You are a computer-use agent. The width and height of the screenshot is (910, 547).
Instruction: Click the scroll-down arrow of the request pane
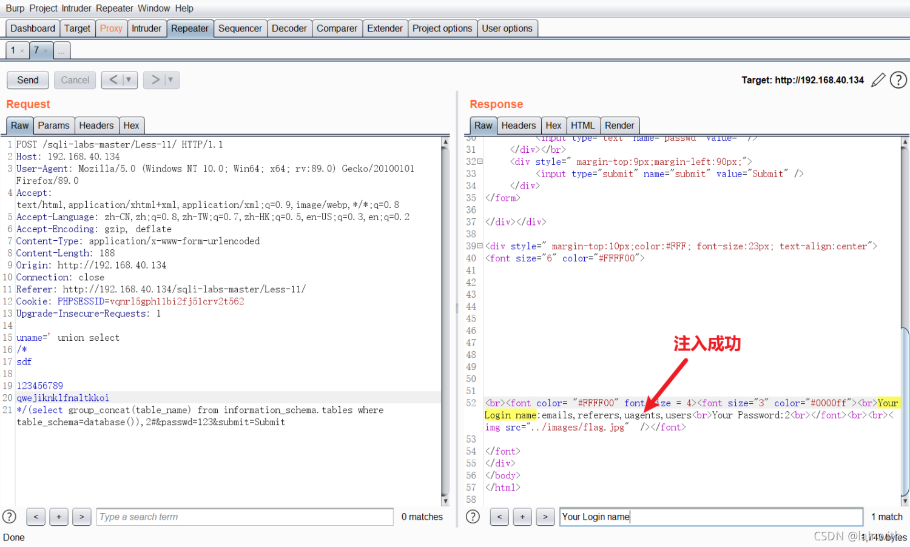(x=445, y=502)
